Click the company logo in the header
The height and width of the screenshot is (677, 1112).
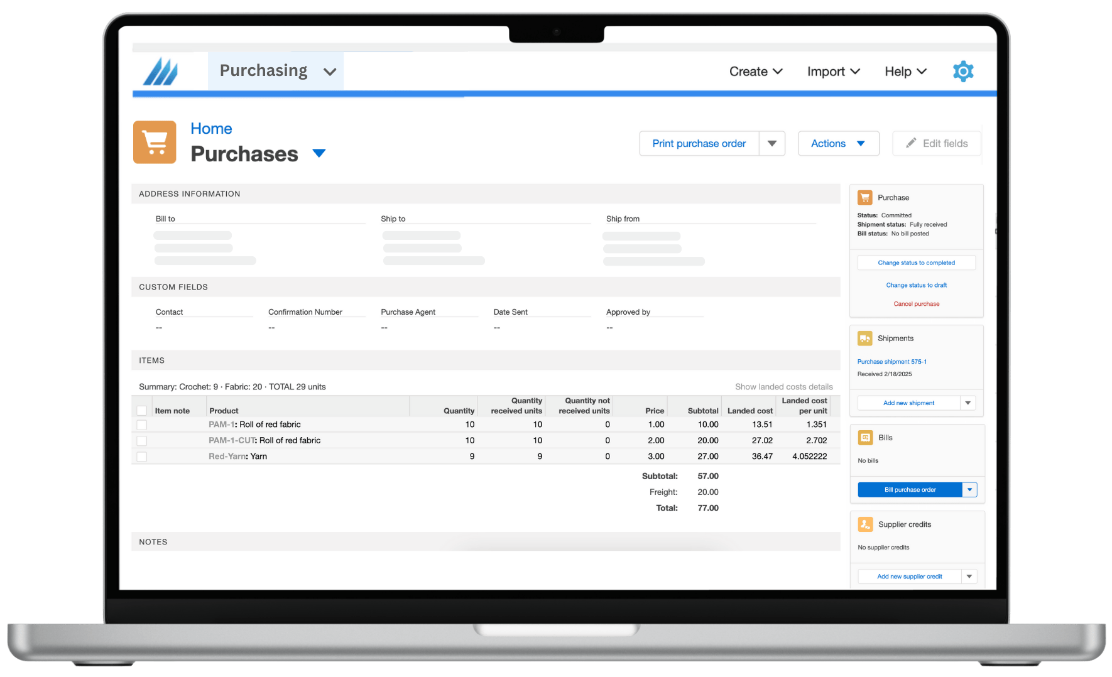coord(161,72)
